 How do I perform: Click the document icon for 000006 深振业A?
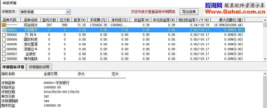4,49
